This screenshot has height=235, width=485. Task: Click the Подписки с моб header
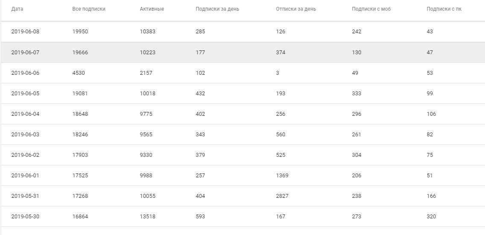[x=371, y=9]
